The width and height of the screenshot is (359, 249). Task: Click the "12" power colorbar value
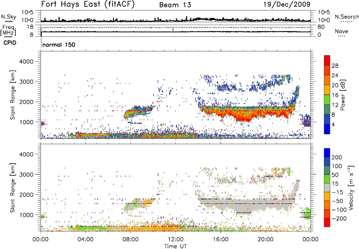pyautogui.click(x=335, y=105)
